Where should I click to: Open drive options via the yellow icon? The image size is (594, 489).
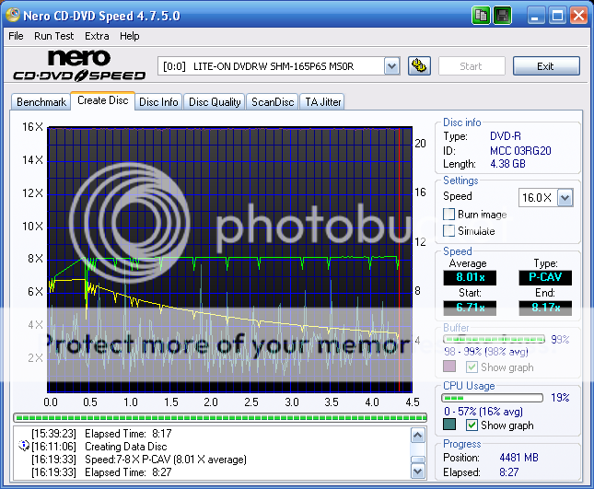click(x=418, y=66)
